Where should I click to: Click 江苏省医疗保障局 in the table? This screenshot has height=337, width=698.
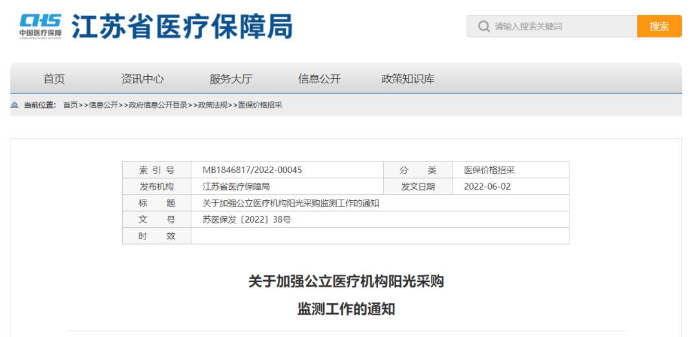(x=237, y=187)
